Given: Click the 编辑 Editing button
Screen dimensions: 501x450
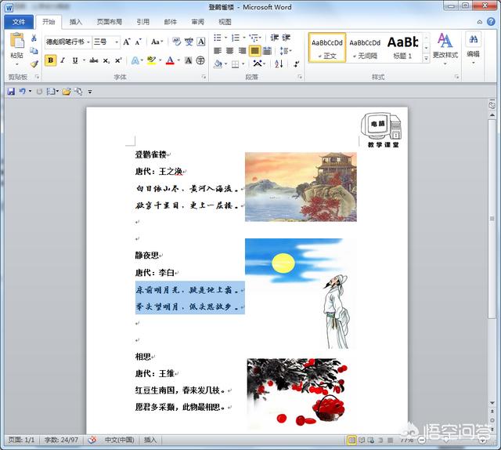Looking at the screenshot, I should [x=473, y=49].
